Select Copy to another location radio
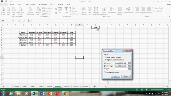The height and width of the screenshot is (96, 171). click(106, 60)
